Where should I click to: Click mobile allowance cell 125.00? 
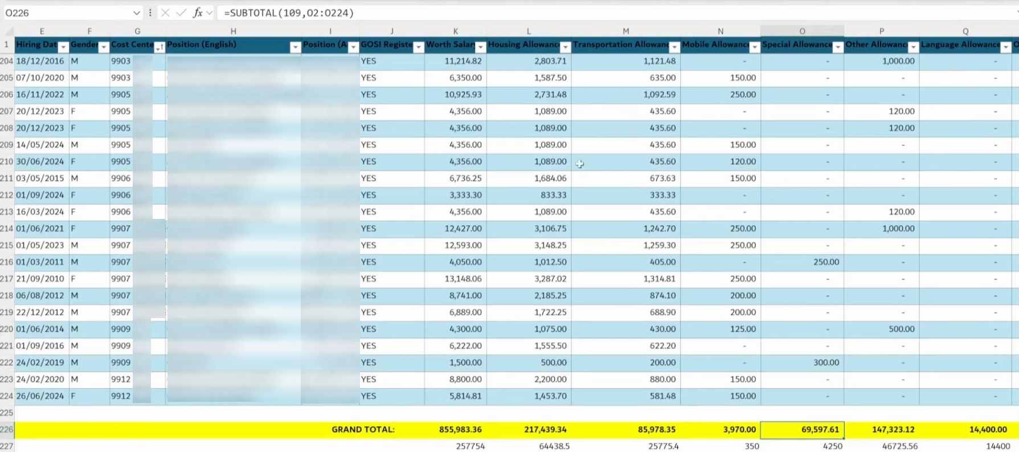point(721,329)
